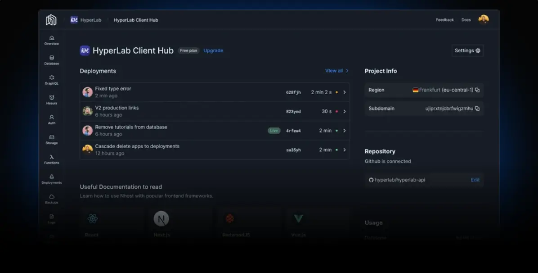Click the Next.js documentation card icon
Image resolution: width=538 pixels, height=273 pixels.
coord(161,218)
